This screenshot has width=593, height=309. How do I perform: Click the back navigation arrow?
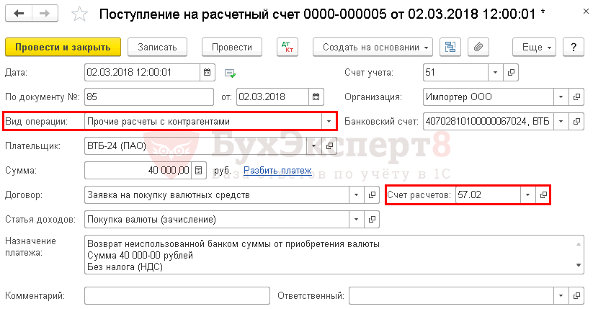pyautogui.click(x=19, y=14)
